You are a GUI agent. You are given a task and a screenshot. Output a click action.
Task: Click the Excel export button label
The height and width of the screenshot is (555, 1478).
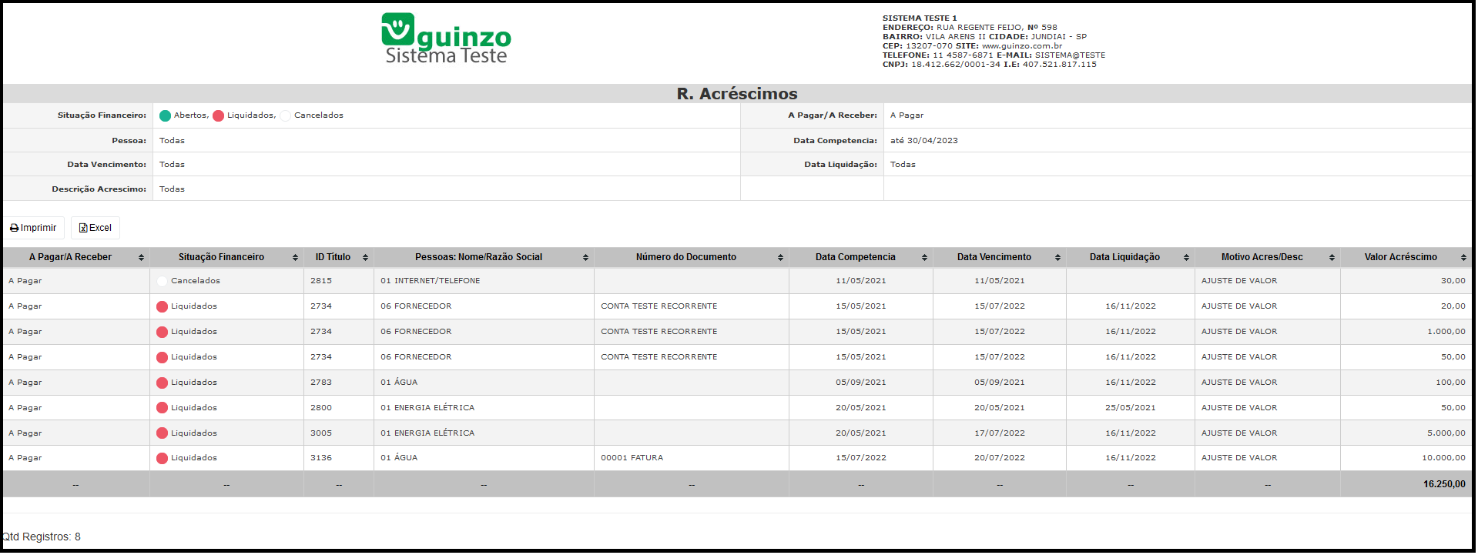pyautogui.click(x=100, y=229)
